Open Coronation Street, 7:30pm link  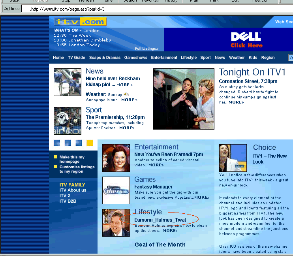[248, 81]
